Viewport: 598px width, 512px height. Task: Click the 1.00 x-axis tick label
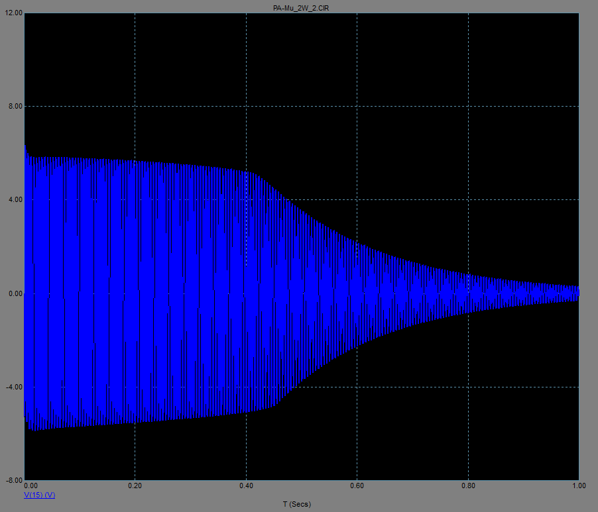[x=579, y=486]
